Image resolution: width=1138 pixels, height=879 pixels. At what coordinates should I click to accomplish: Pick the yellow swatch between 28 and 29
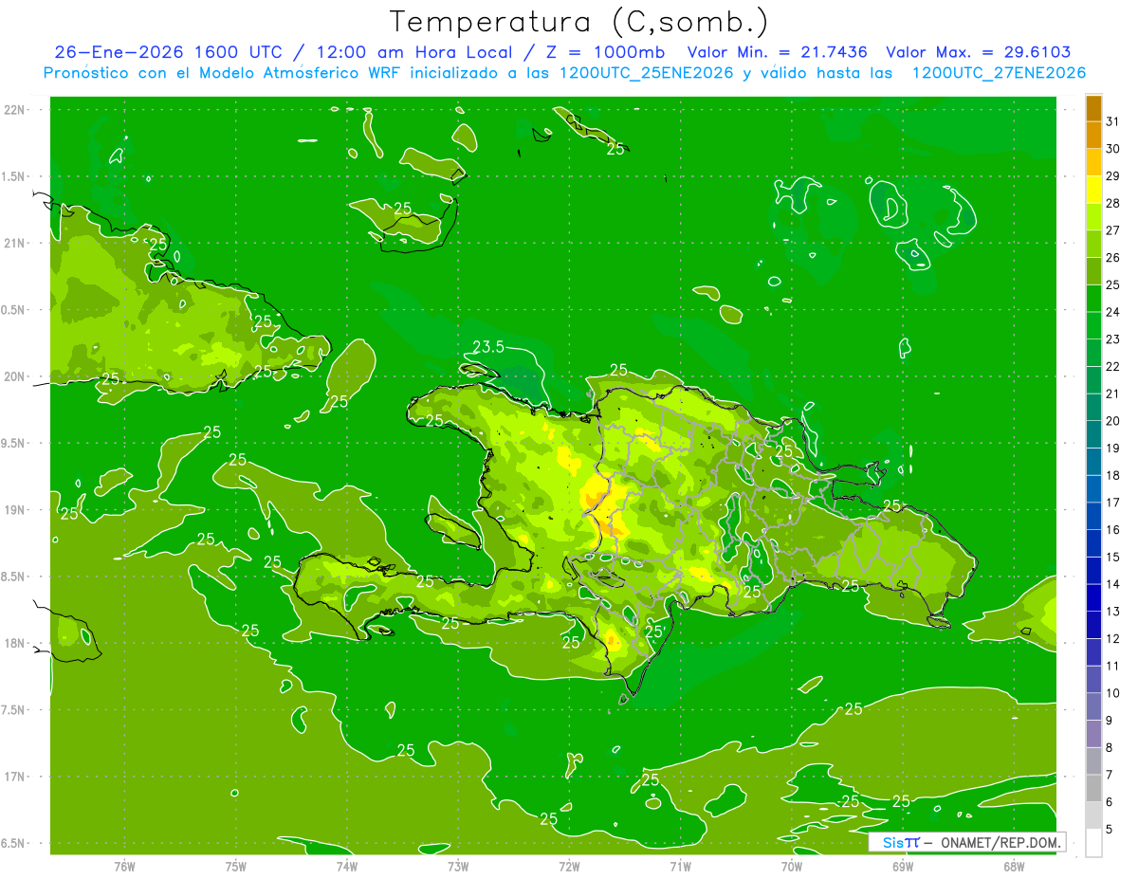click(x=1093, y=190)
